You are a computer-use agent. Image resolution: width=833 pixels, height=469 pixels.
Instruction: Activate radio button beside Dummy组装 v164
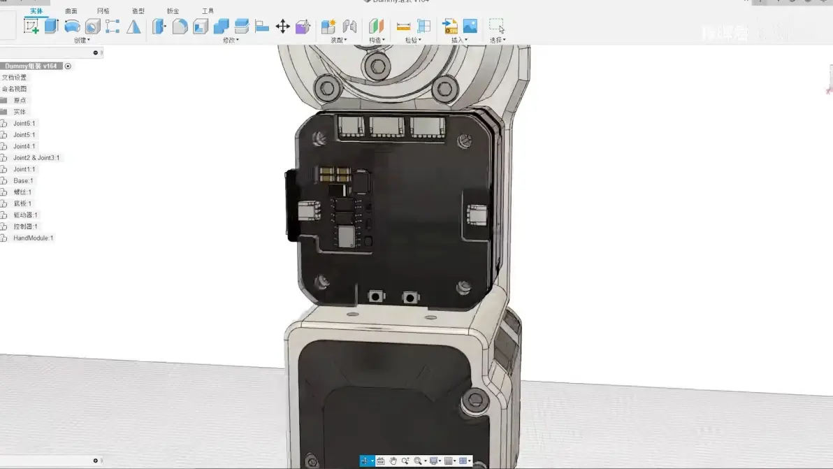click(x=68, y=66)
